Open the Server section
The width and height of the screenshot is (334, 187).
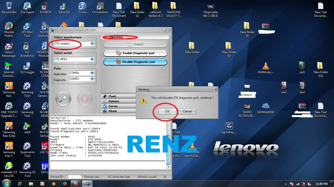point(119,106)
